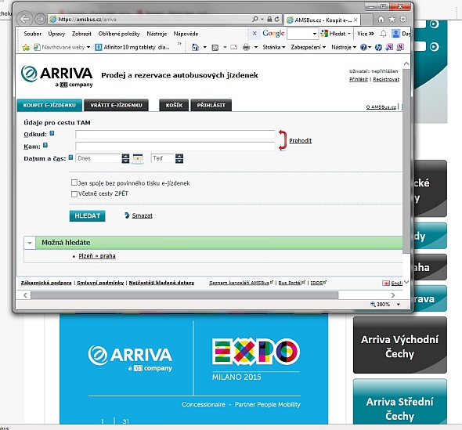
Task: Click the time field down stepper arrow
Action: tap(179, 161)
